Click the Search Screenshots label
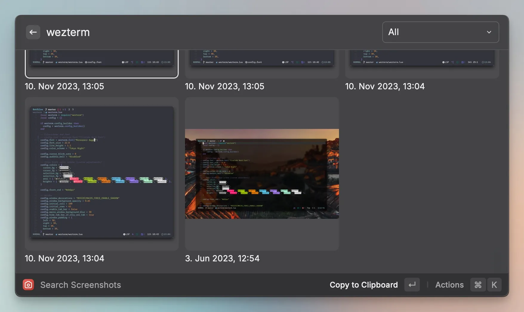This screenshot has height=312, width=524. (x=81, y=285)
